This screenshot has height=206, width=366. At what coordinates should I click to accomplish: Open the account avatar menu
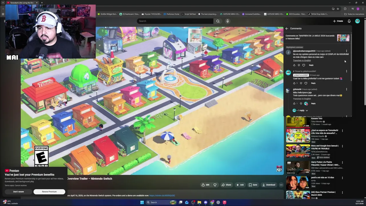coord(357,21)
